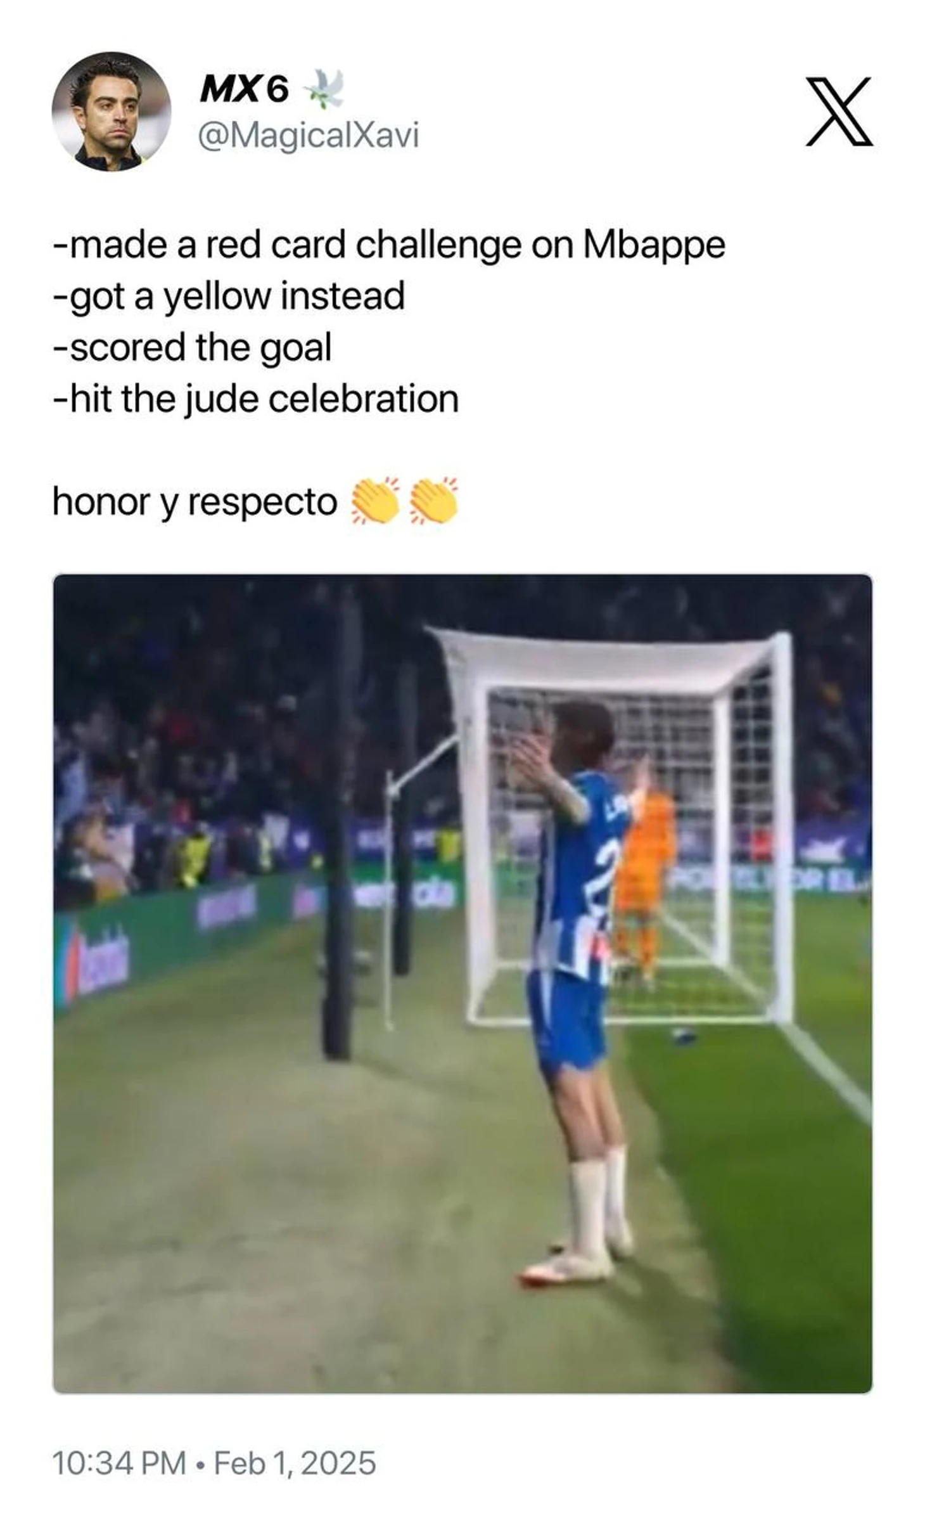Click the dove emoji beside MX6
This screenshot has height=1530, width=925.
pos(324,88)
